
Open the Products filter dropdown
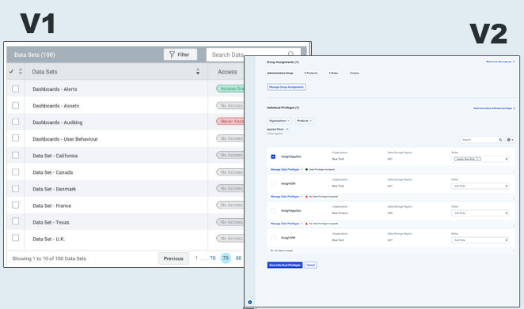(304, 120)
